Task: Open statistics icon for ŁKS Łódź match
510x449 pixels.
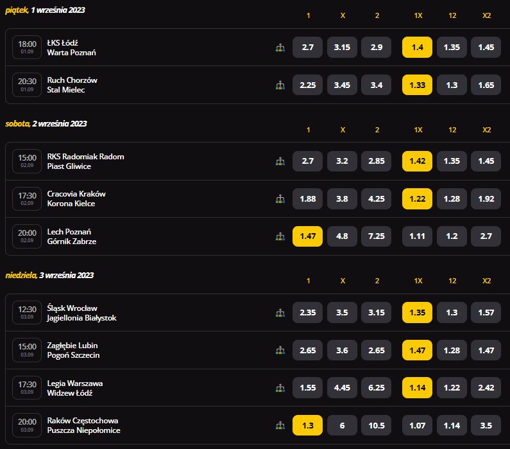Action: point(280,48)
